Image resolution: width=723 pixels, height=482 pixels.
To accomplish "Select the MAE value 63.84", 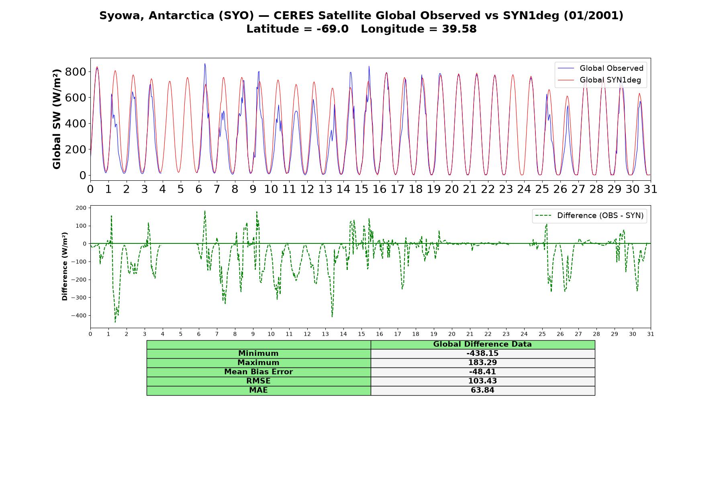I will [482, 390].
